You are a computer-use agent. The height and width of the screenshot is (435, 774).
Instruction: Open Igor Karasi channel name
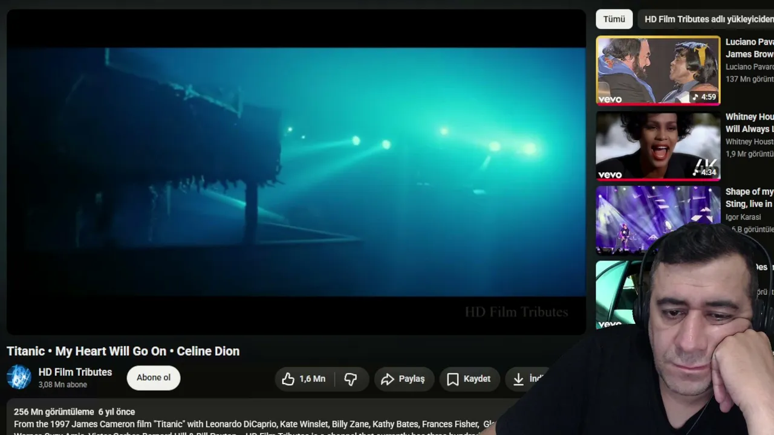tap(743, 217)
